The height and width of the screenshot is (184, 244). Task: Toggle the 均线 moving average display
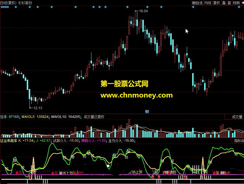[208, 3]
